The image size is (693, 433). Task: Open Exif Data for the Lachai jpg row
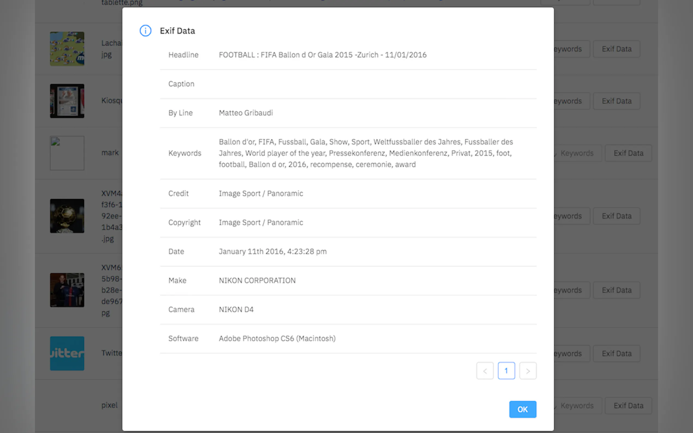tap(616, 49)
